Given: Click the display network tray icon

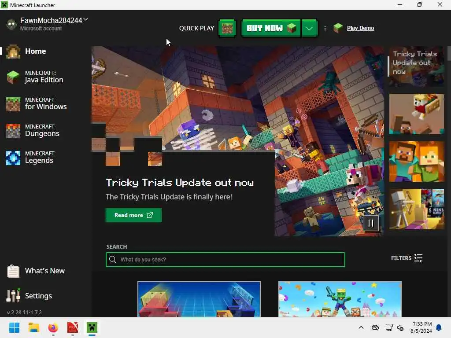Looking at the screenshot, I should pyautogui.click(x=389, y=327).
